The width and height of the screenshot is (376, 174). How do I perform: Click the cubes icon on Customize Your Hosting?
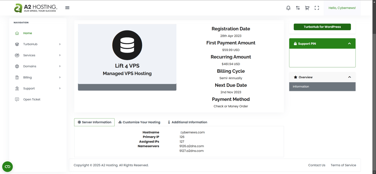pos(120,122)
